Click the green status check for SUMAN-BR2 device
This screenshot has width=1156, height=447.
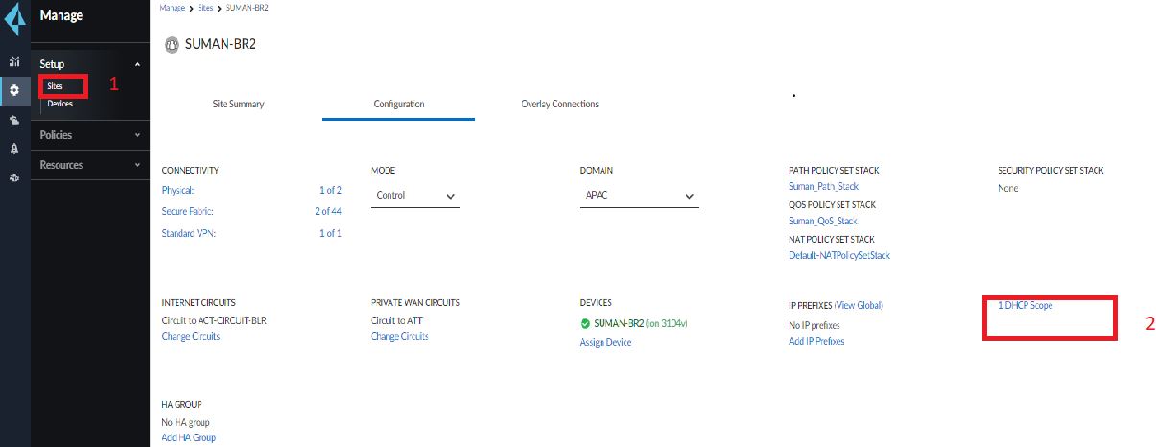tap(585, 323)
